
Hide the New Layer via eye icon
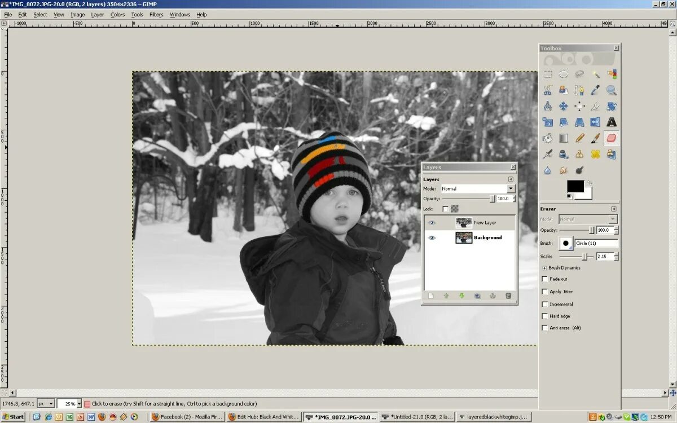(432, 223)
